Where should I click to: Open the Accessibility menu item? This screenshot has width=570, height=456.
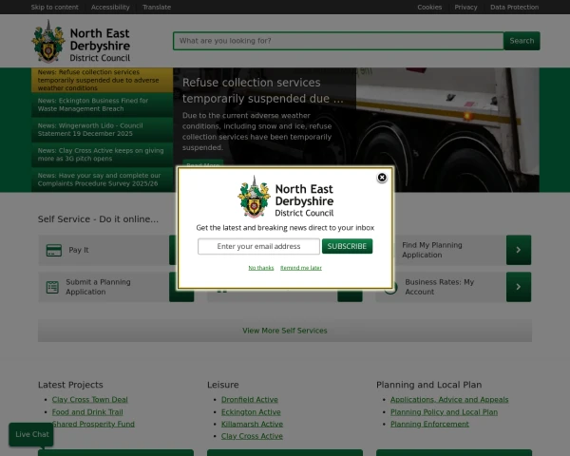tap(110, 7)
